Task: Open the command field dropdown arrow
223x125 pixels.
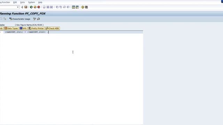Action: tap(18, 7)
